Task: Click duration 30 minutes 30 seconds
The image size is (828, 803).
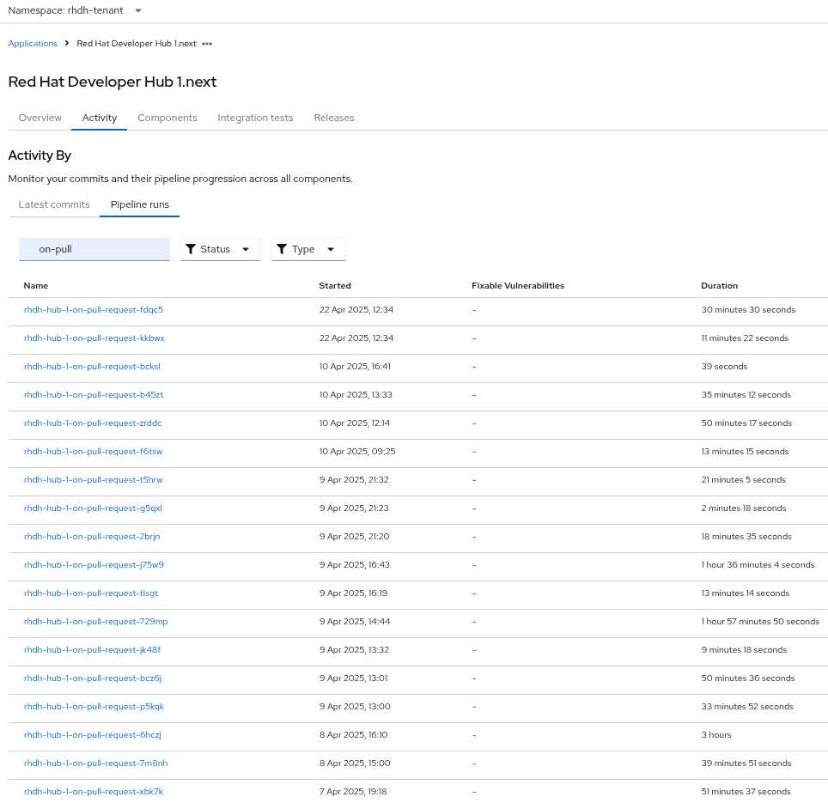Action: point(748,310)
